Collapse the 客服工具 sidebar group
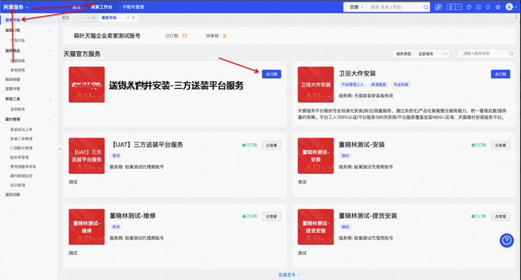 (x=51, y=99)
